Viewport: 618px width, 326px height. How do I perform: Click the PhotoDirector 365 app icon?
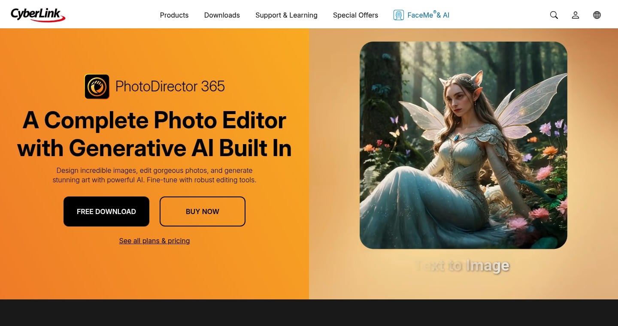coord(97,87)
